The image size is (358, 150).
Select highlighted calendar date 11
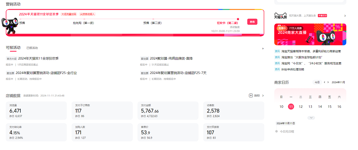[291, 106]
